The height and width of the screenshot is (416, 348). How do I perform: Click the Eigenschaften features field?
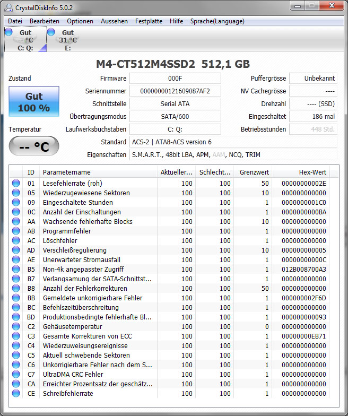pyautogui.click(x=233, y=155)
